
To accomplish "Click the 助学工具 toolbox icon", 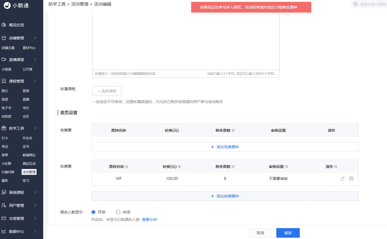I will tap(4, 128).
